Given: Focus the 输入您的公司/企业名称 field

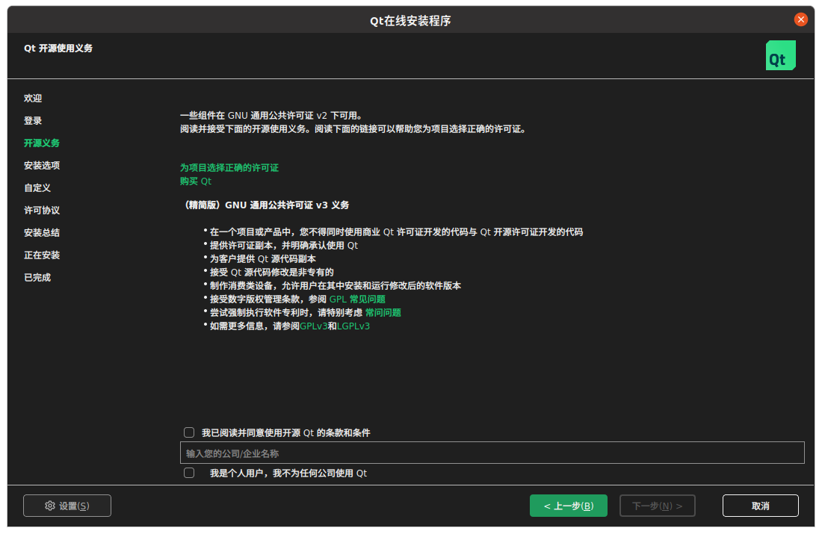Looking at the screenshot, I should click(x=492, y=453).
